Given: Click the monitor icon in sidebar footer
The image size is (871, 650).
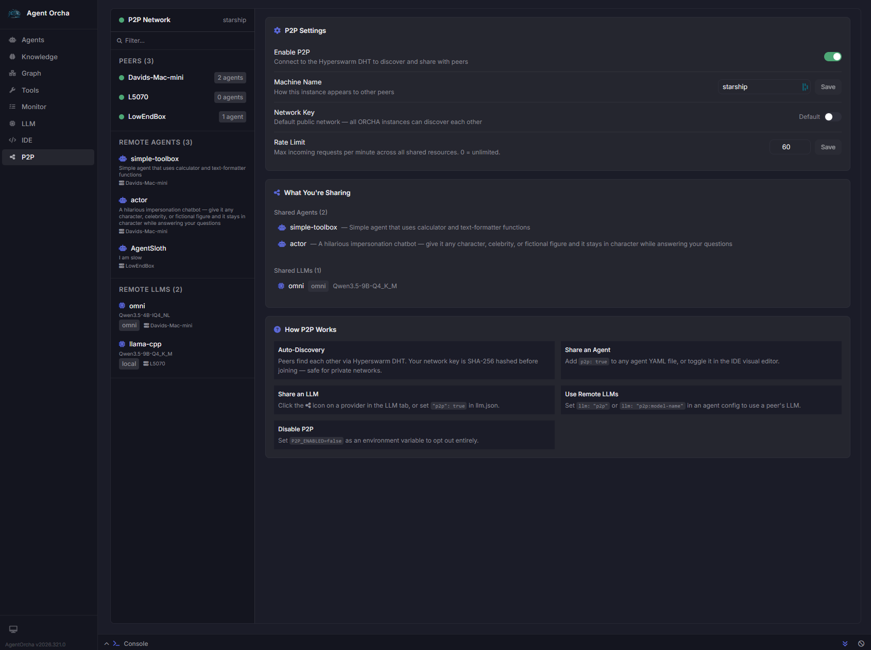Looking at the screenshot, I should click(13, 629).
